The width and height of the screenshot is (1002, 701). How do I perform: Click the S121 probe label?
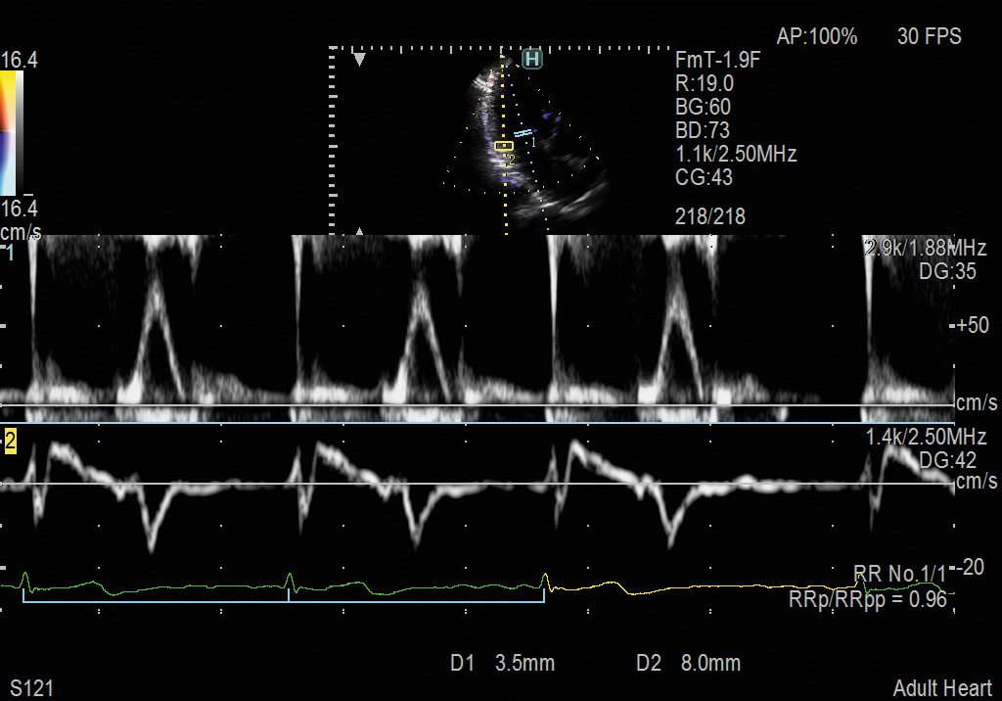(x=32, y=688)
